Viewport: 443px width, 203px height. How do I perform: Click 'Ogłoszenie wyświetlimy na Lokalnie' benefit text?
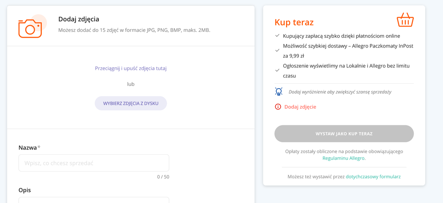pyautogui.click(x=346, y=71)
